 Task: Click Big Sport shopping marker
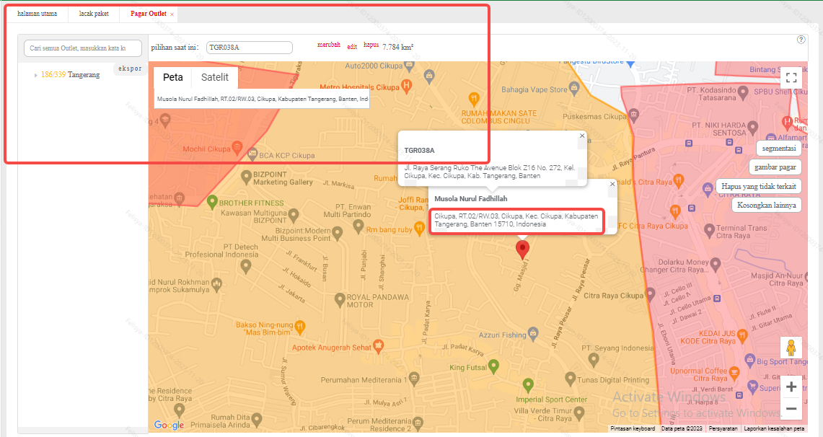749,361
